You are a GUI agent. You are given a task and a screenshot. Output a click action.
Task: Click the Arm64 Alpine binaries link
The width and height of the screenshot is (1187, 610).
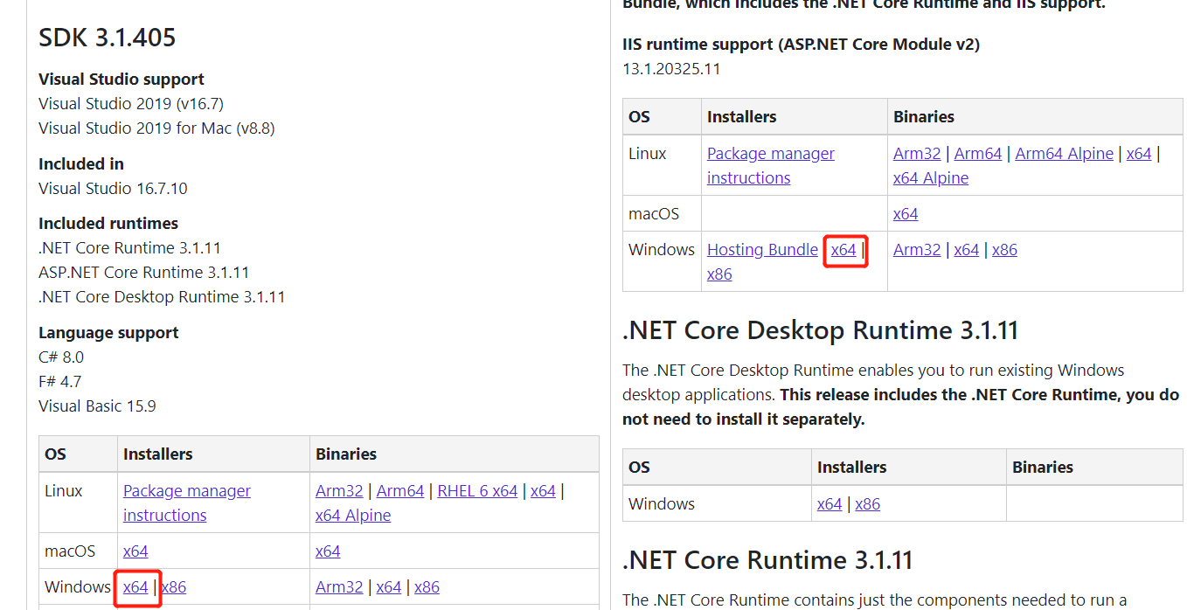1064,153
